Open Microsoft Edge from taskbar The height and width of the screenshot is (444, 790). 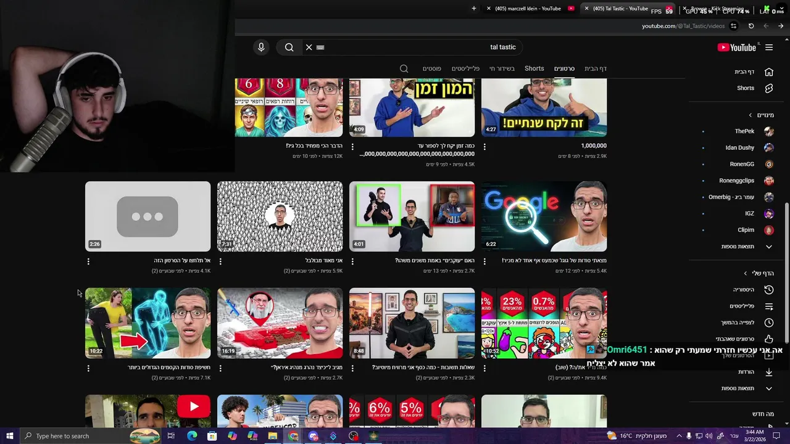[x=192, y=436]
